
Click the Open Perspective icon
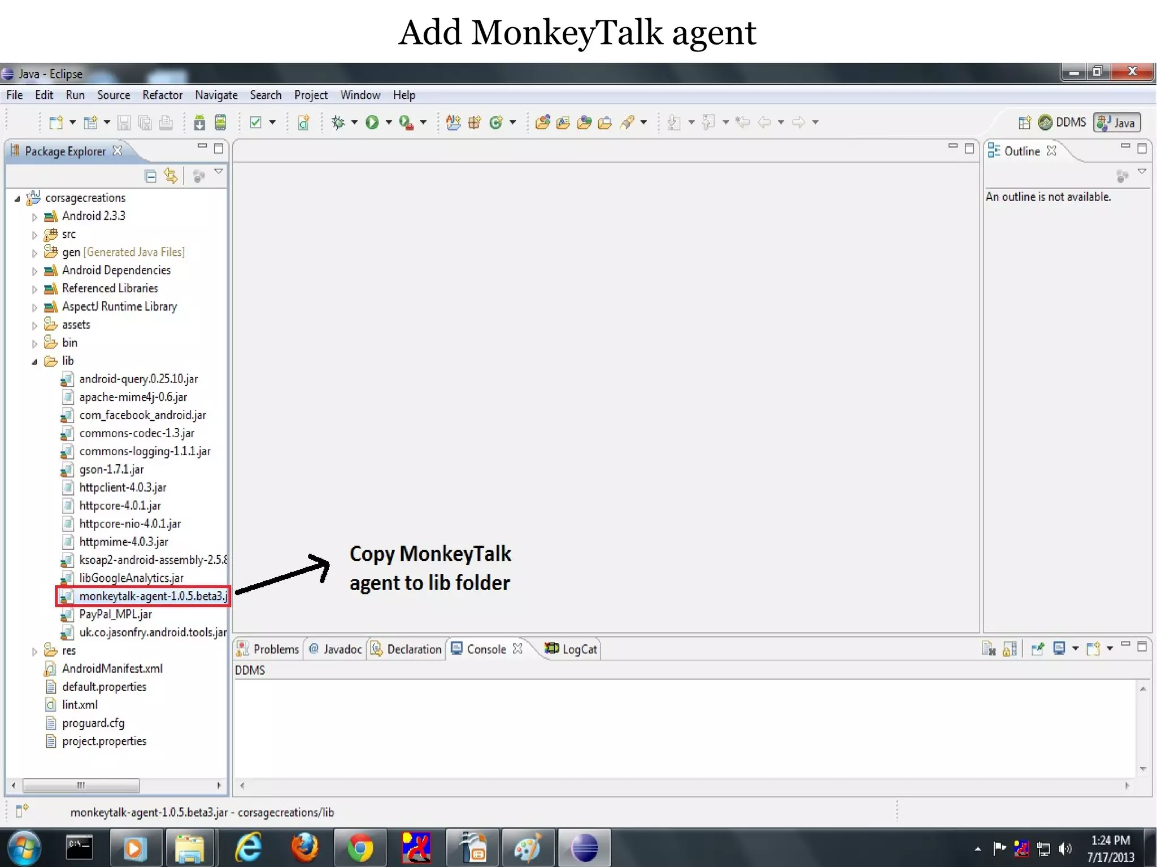[x=1024, y=123]
